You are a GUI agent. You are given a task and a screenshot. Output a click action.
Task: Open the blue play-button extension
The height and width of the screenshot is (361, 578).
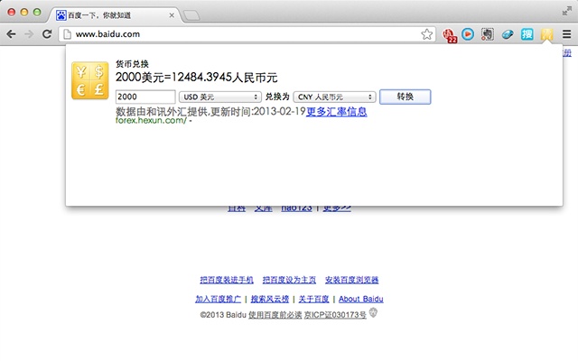[468, 34]
